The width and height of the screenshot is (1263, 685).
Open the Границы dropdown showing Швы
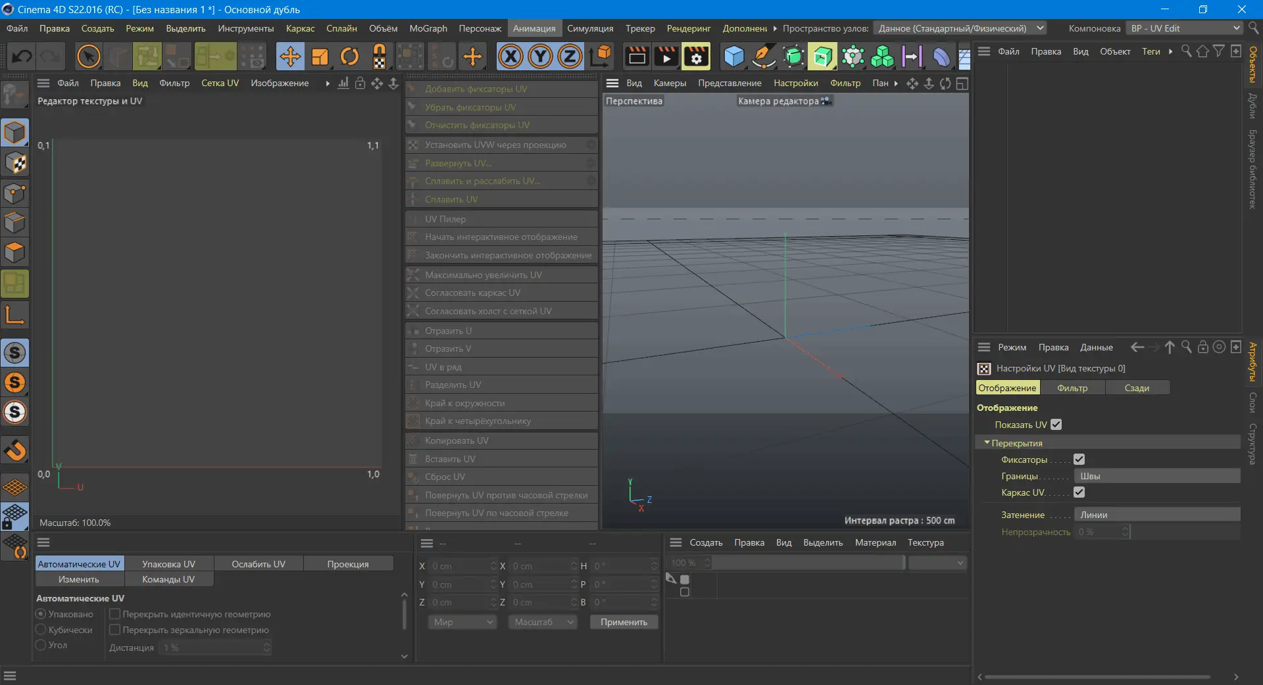click(1157, 476)
